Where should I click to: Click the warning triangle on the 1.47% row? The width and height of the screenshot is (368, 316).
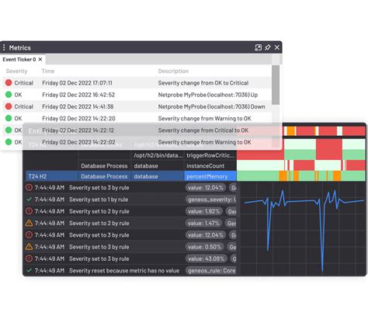[x=29, y=223]
